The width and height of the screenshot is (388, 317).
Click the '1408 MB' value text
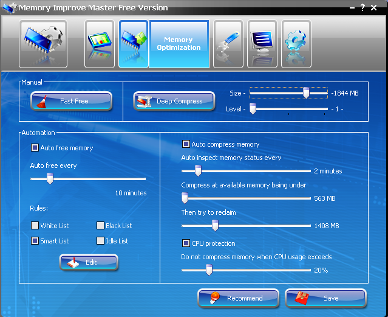click(327, 226)
